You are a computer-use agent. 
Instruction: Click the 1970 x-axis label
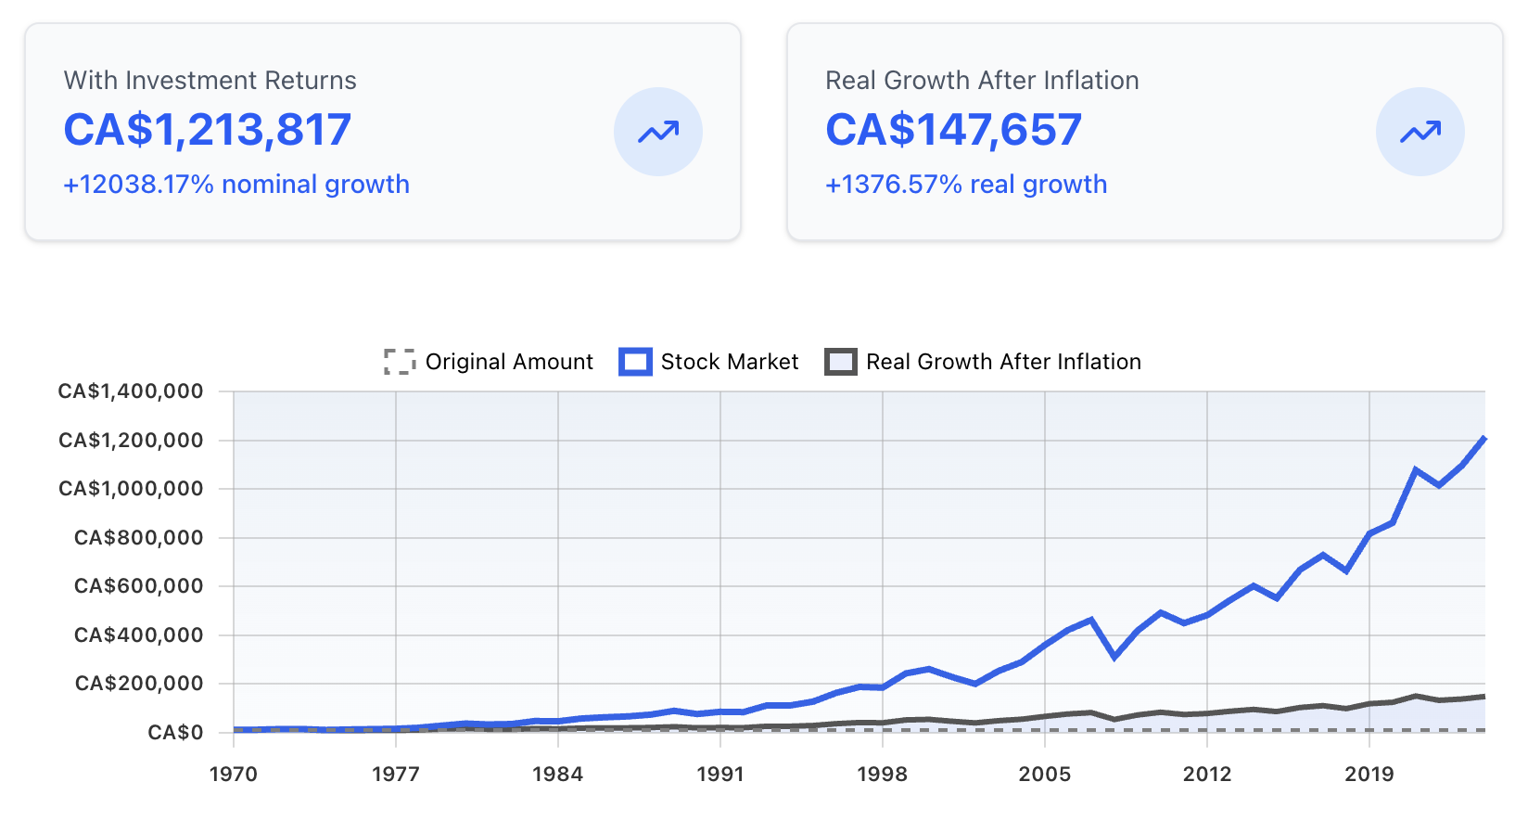(234, 775)
